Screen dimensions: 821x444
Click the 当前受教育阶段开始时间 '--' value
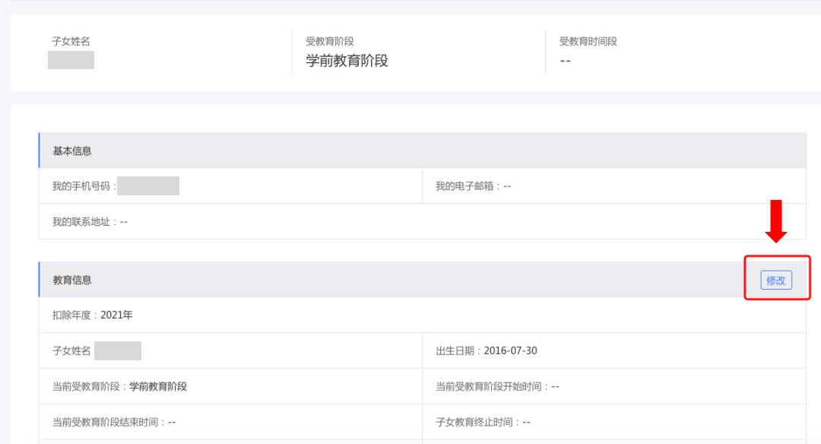[x=554, y=386]
